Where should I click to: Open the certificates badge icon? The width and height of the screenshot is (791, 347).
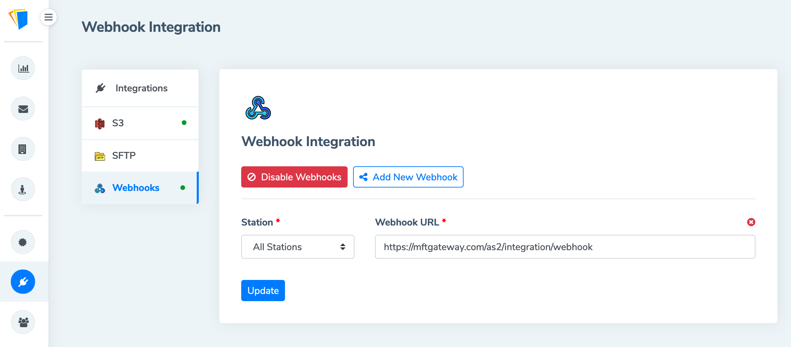[23, 242]
